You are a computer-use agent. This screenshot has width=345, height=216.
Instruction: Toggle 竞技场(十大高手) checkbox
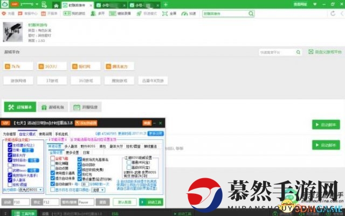point(10,175)
